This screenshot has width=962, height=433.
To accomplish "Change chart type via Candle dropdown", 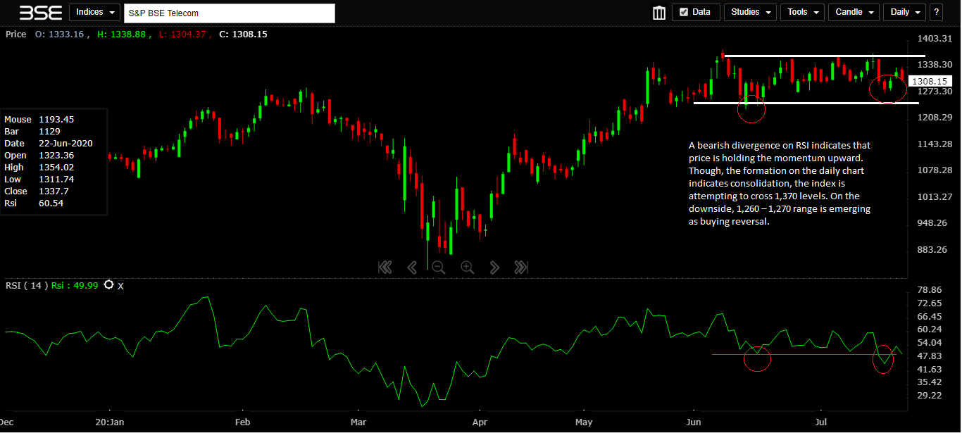I will pyautogui.click(x=854, y=12).
